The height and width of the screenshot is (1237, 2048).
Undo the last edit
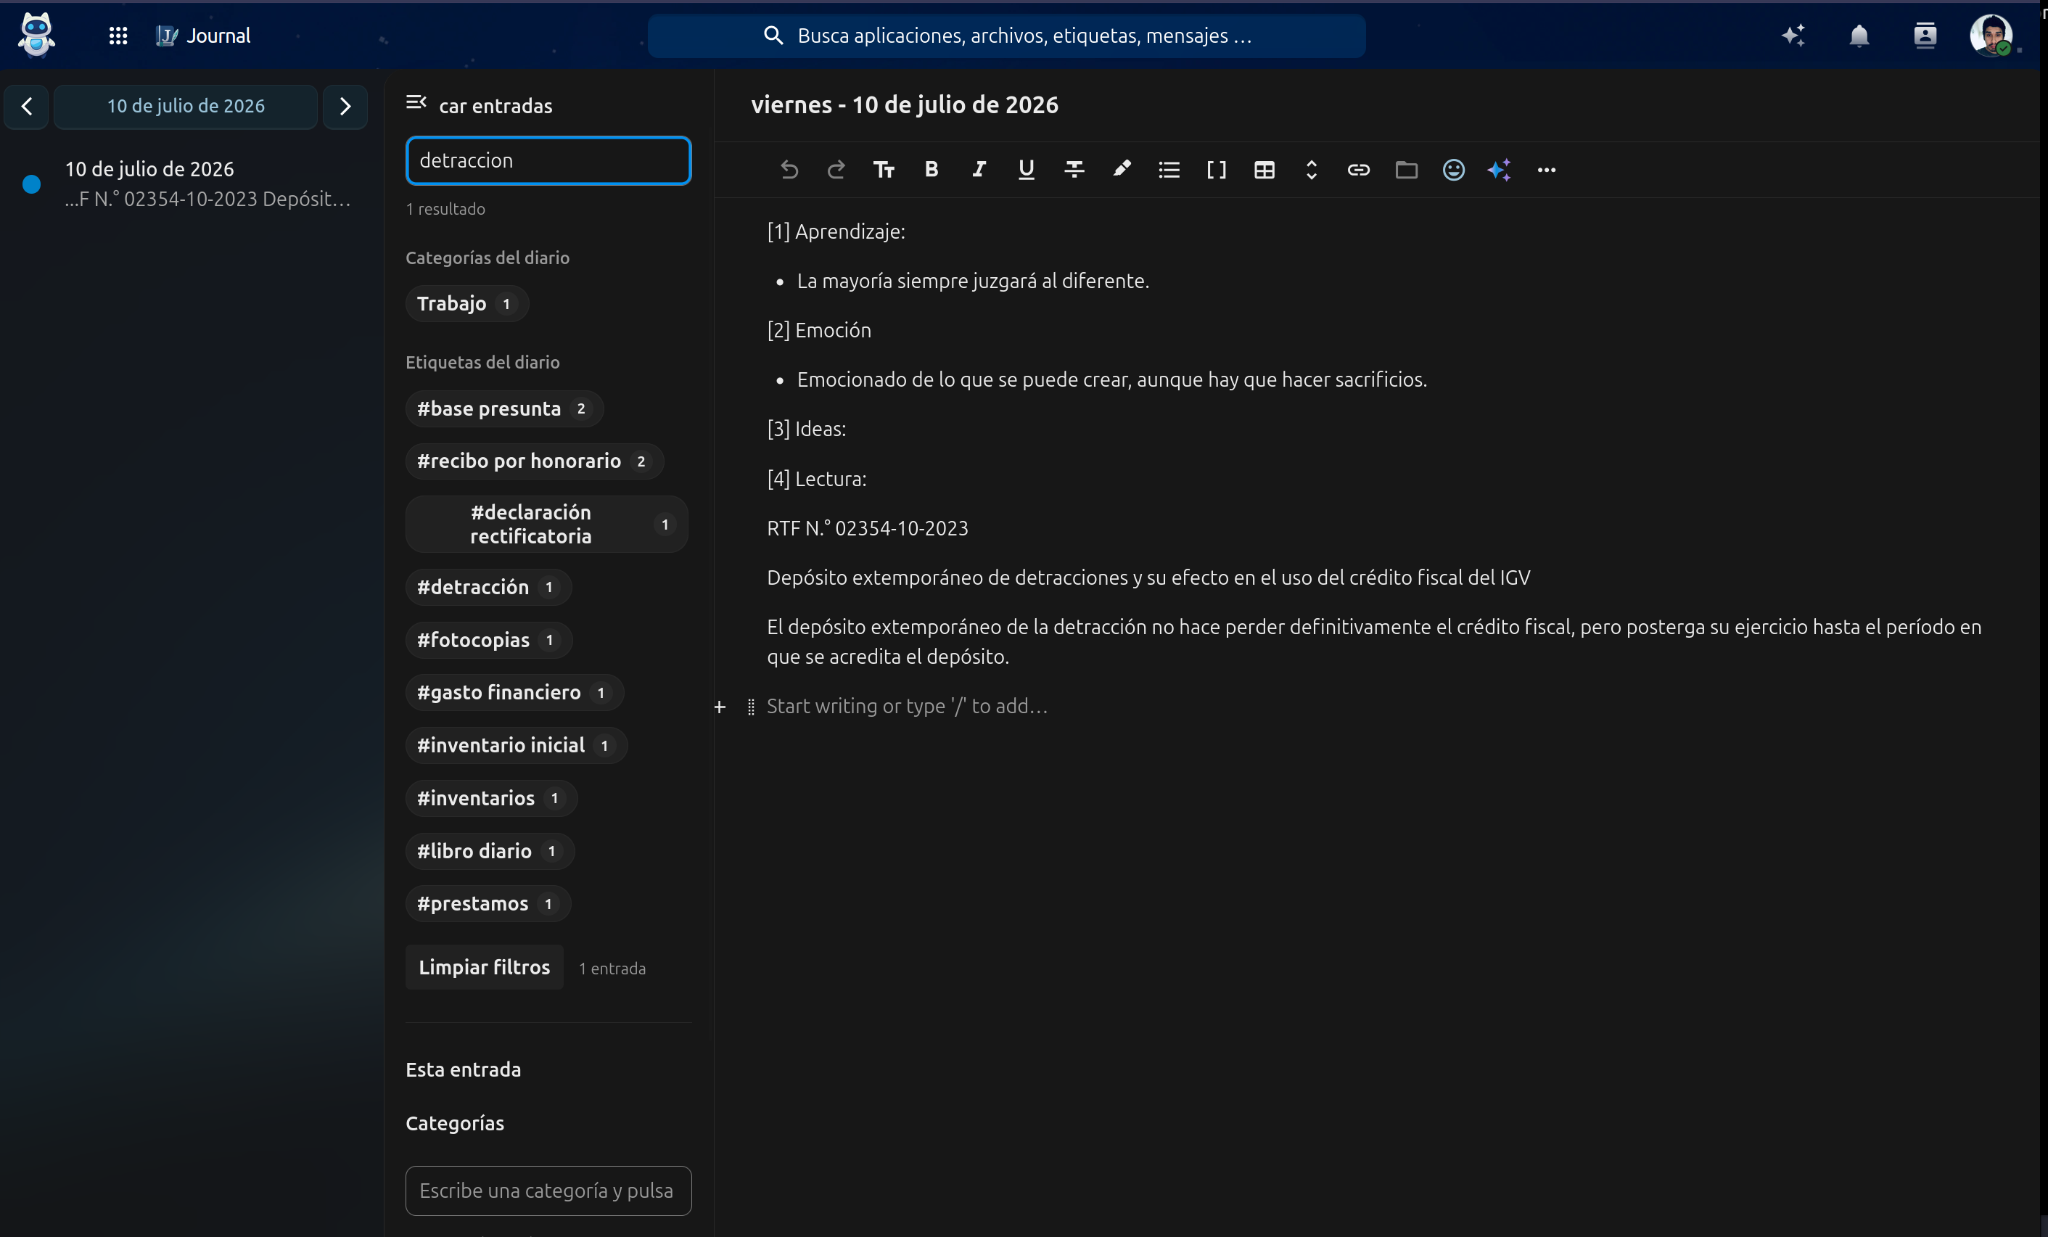pos(789,170)
